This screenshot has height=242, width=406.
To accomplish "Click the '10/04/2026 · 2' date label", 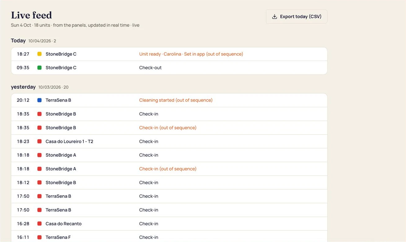I will pyautogui.click(x=42, y=41).
